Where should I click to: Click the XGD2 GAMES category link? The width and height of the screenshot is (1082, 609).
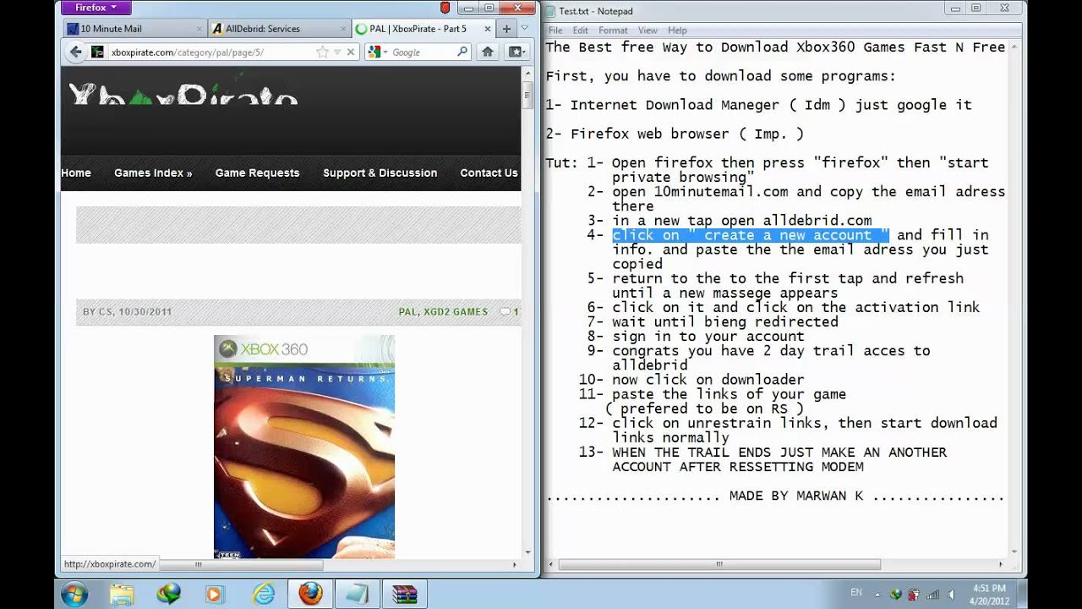point(456,312)
